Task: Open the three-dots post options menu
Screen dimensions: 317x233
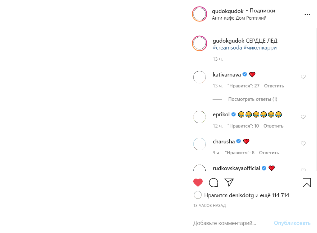Action: (x=307, y=14)
